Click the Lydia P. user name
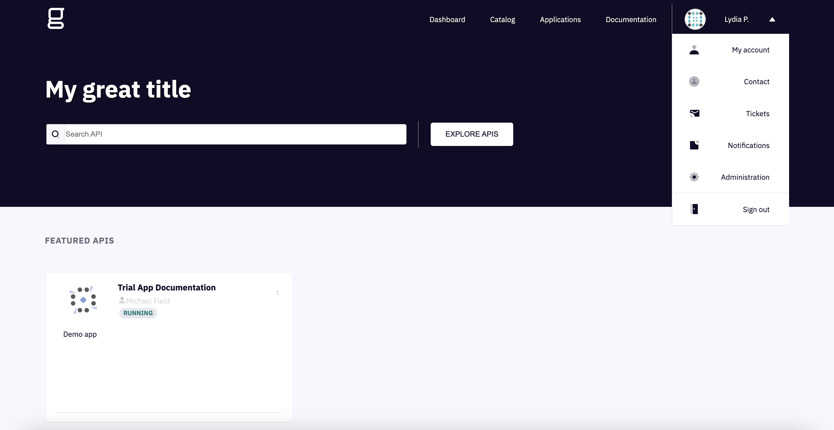This screenshot has height=430, width=834. coord(736,20)
